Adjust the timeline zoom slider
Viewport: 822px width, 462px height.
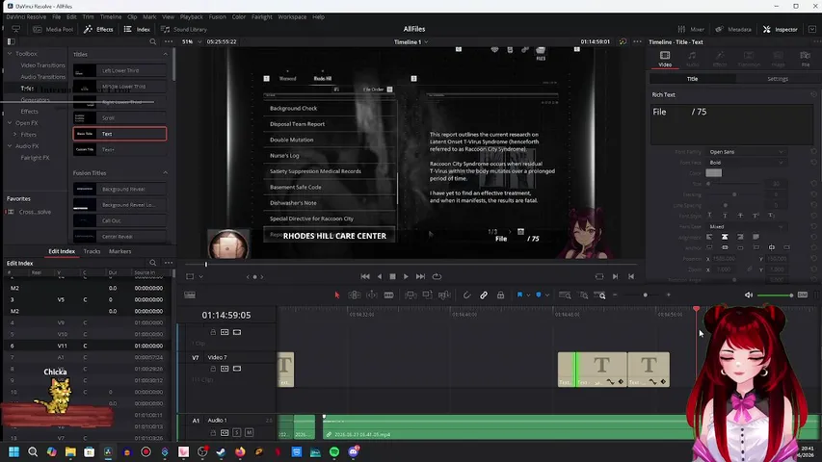coord(645,295)
